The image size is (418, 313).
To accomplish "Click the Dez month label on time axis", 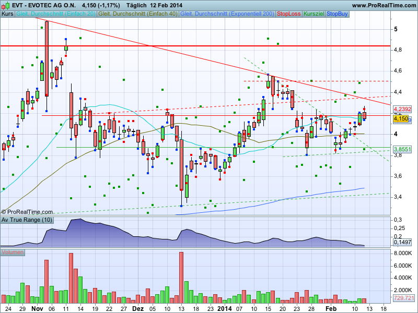I will click(x=138, y=309).
